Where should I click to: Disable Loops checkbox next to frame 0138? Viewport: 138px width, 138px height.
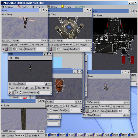click(x=98, y=111)
